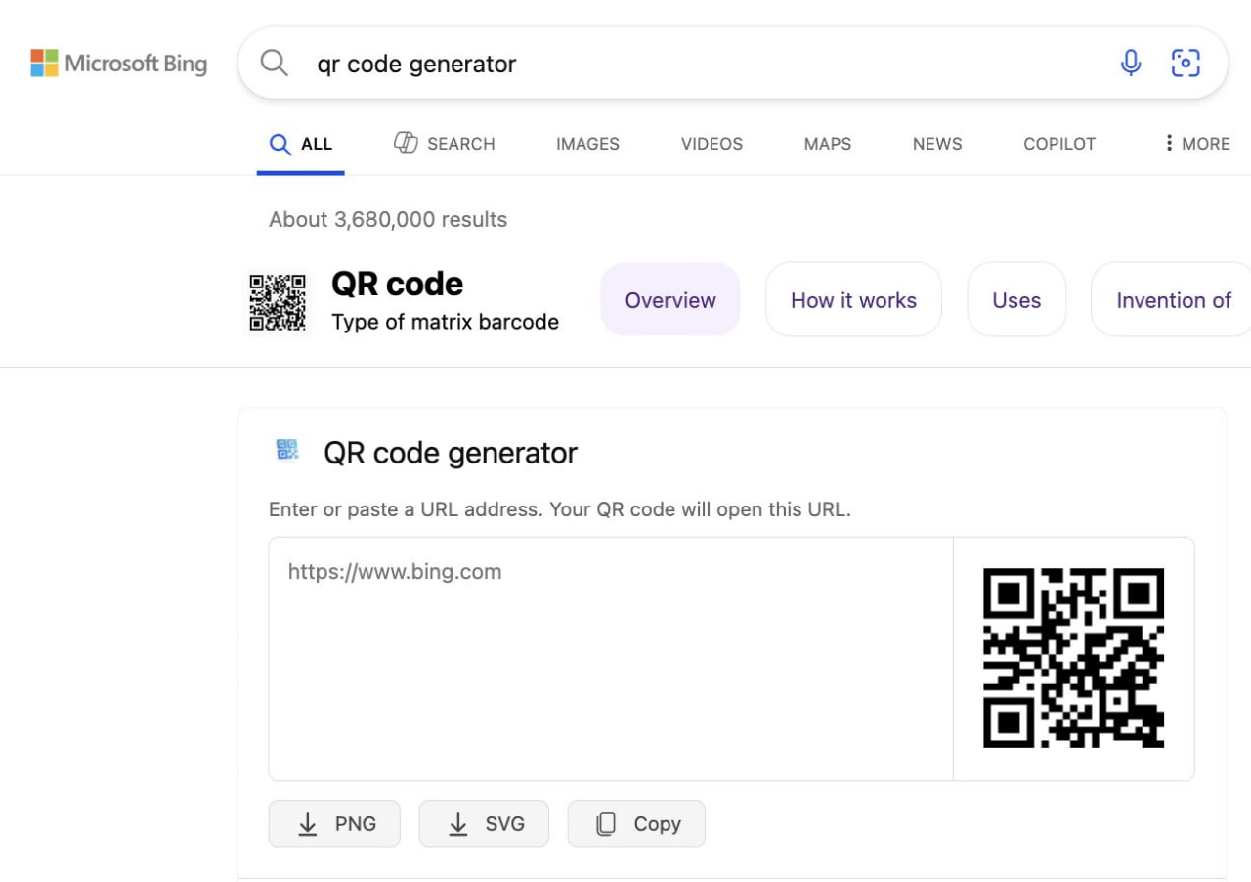Copy the QR code to clipboard

[636, 823]
